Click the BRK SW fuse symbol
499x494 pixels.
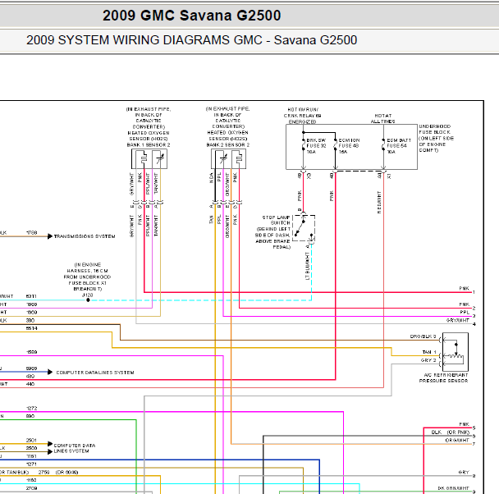click(x=304, y=145)
